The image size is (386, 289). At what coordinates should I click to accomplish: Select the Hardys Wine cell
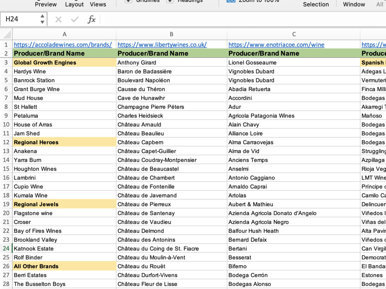coord(64,71)
